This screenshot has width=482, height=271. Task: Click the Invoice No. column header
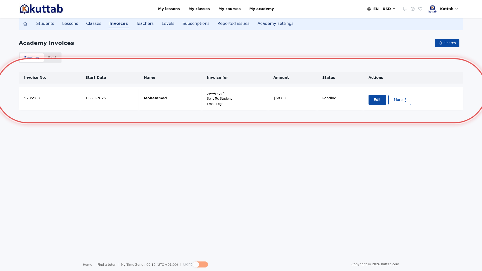pyautogui.click(x=35, y=78)
